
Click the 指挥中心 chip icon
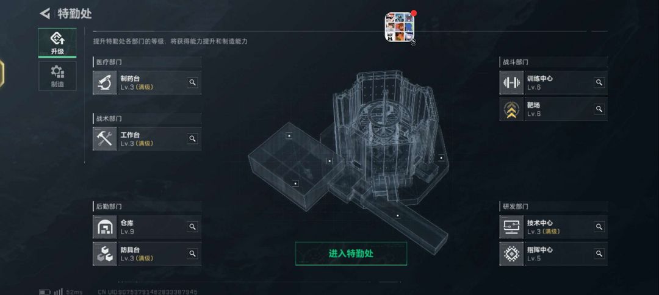point(511,254)
